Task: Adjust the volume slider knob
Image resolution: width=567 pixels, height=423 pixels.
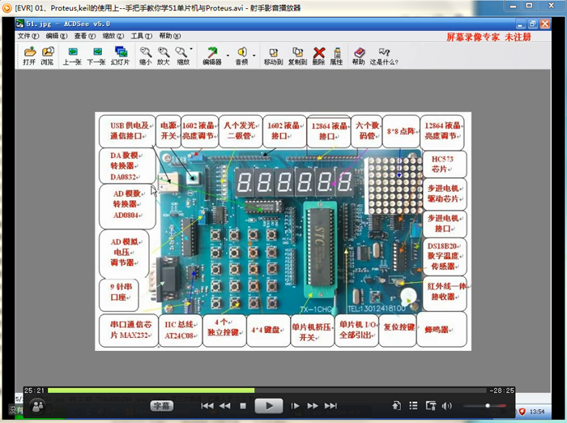Action: pos(488,406)
